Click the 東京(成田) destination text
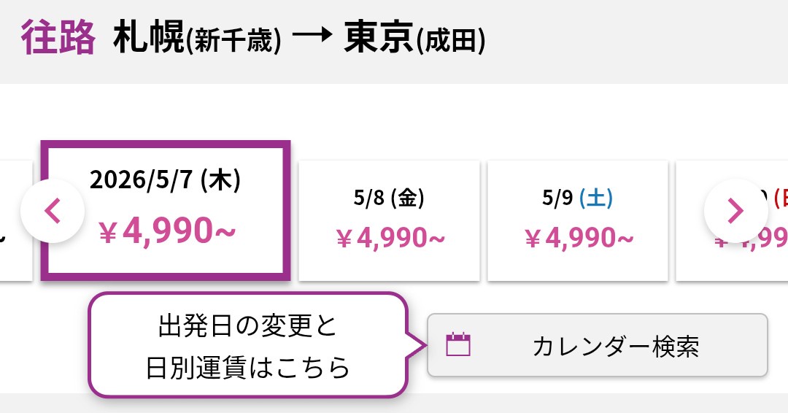Viewport: 788px width, 413px height. pyautogui.click(x=414, y=39)
